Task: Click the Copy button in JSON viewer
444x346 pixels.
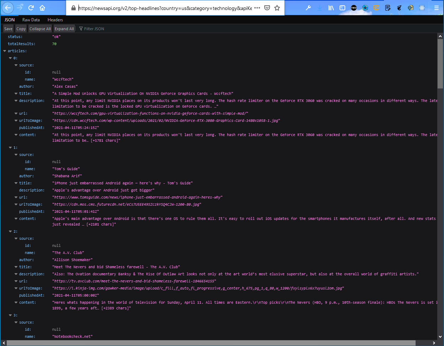Action: (21, 29)
